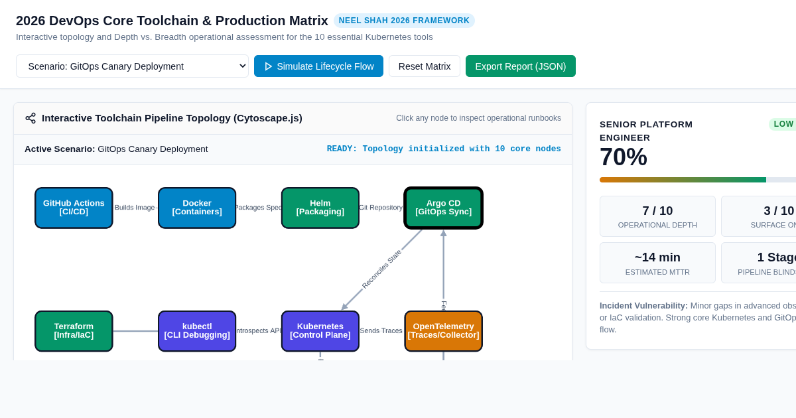Click the Sends Traces edge label
Viewport: 796px width, 418px height.
(381, 330)
